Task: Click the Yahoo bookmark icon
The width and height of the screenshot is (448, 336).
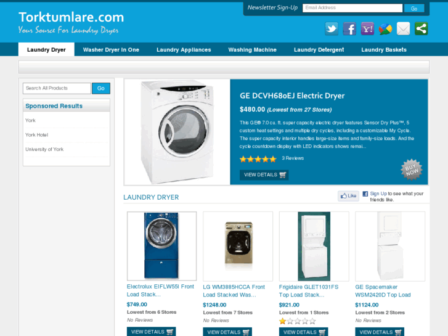Action: (367, 28)
